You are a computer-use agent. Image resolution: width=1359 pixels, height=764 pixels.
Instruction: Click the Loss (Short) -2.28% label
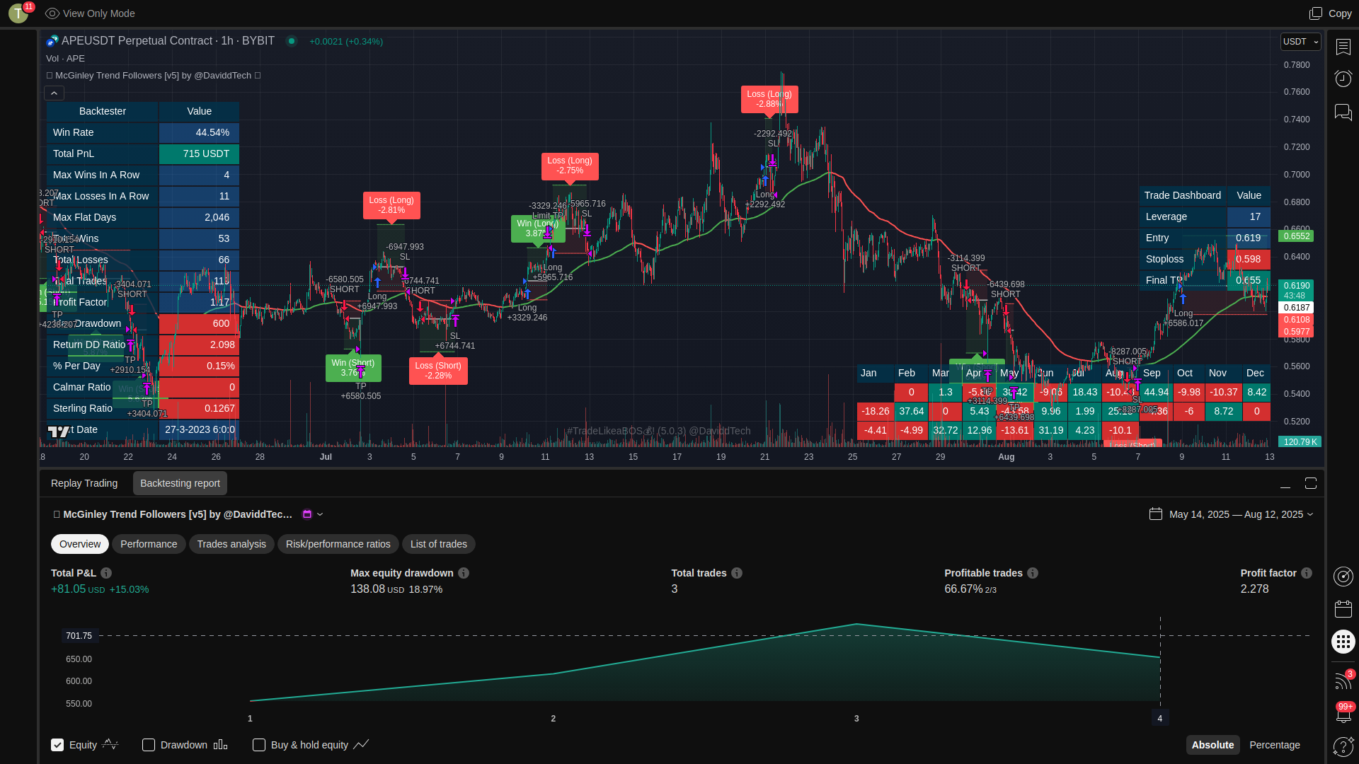click(x=438, y=371)
